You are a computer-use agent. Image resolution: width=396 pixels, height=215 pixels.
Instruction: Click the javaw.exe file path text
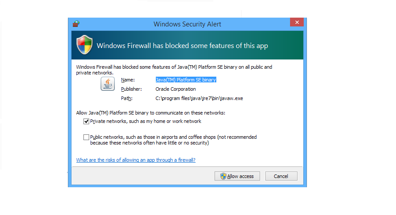[199, 98]
